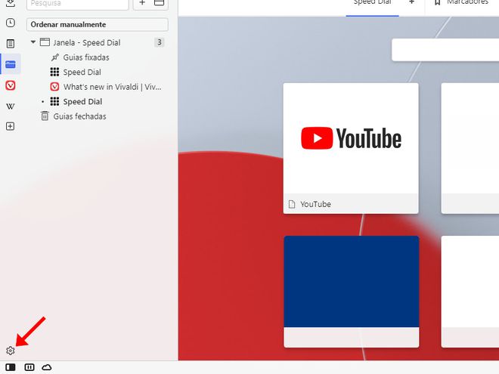Collapse the Janela - Speed Dial tree
The image size is (499, 374).
(33, 42)
